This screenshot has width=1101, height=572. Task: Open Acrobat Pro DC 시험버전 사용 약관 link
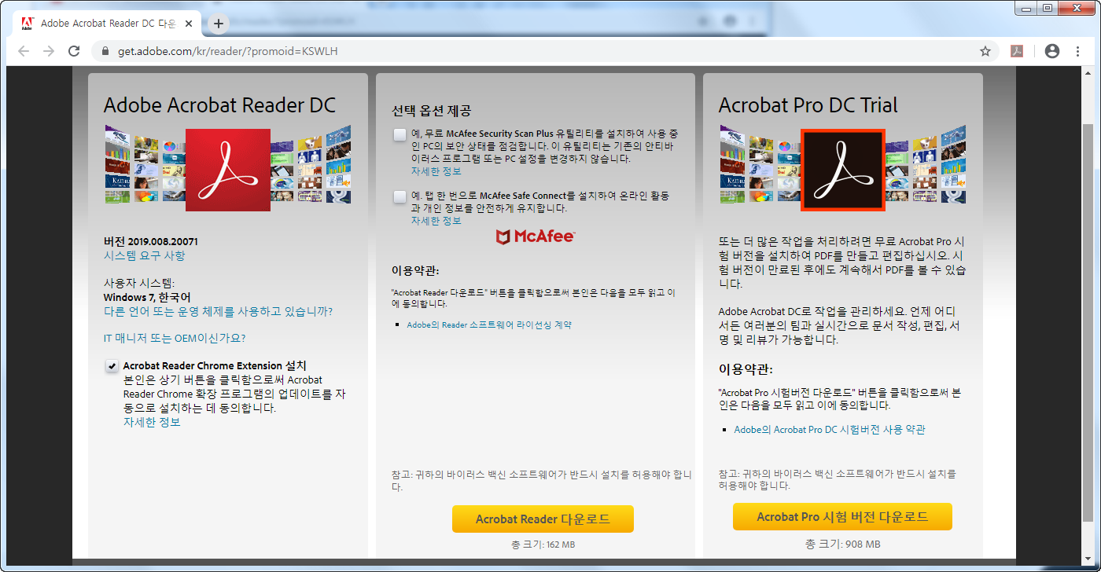tap(830, 430)
